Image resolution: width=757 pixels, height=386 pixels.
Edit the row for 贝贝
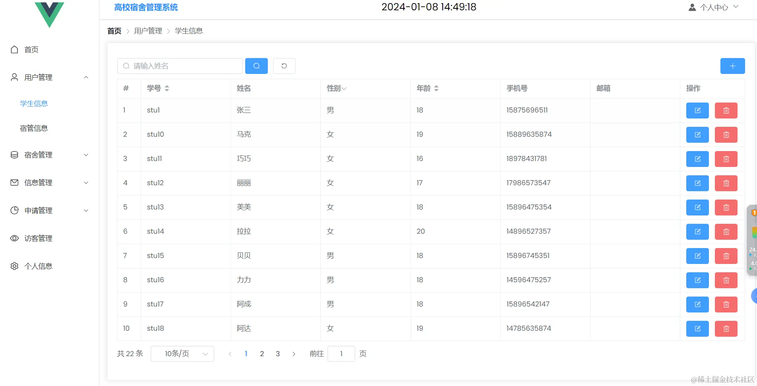pyautogui.click(x=697, y=256)
